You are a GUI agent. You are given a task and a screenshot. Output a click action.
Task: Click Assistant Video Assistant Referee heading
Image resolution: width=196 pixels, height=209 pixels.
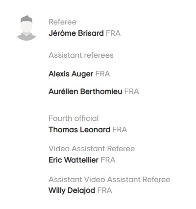[109, 180]
